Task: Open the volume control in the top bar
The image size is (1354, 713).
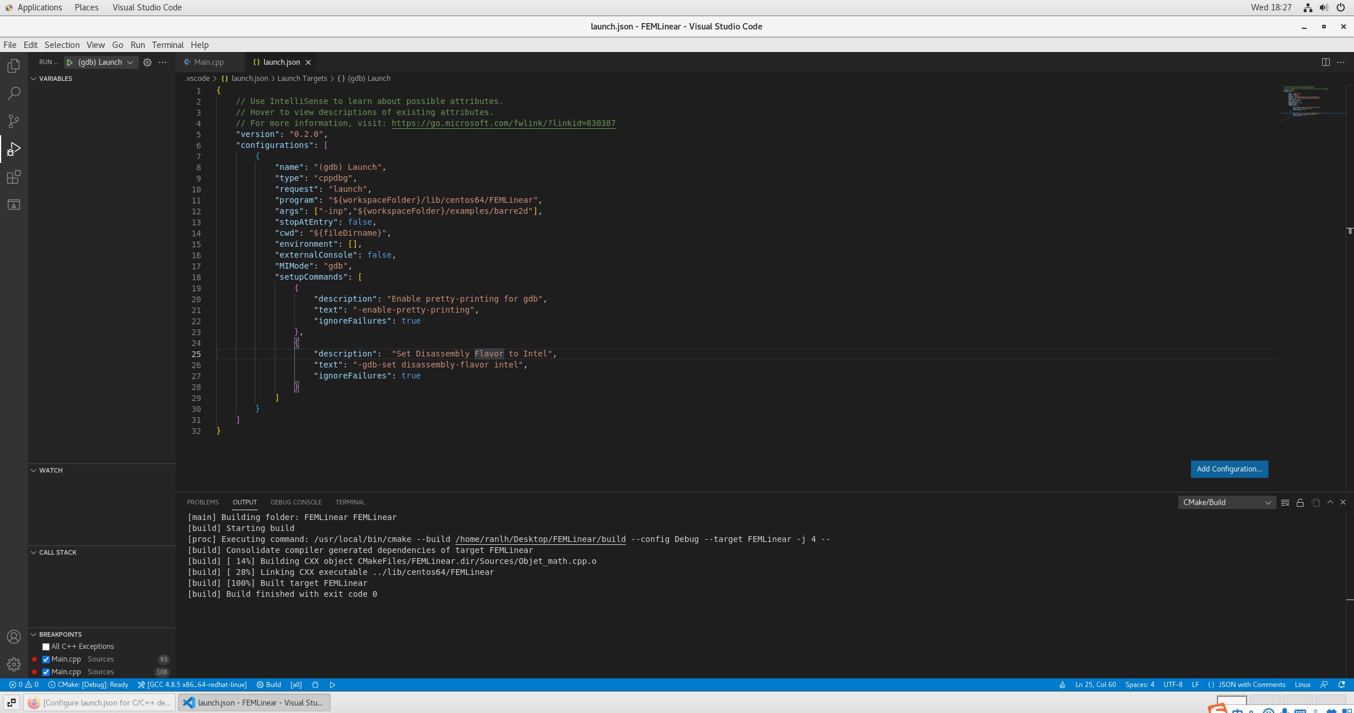Action: (x=1324, y=8)
